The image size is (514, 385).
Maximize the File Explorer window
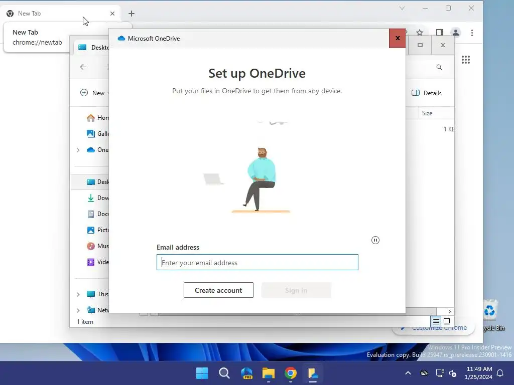420,45
